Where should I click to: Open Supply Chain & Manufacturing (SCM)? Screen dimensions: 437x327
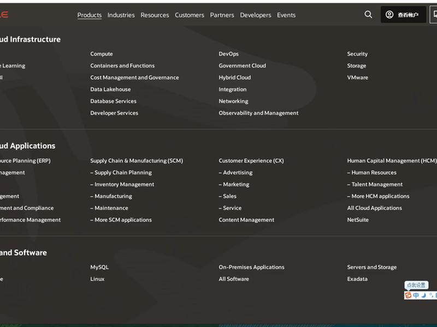[x=137, y=161]
